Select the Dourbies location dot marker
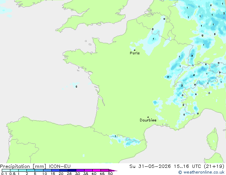 point(148,117)
